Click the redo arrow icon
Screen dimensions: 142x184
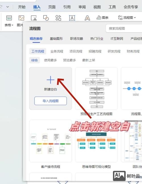tap(1, 7)
